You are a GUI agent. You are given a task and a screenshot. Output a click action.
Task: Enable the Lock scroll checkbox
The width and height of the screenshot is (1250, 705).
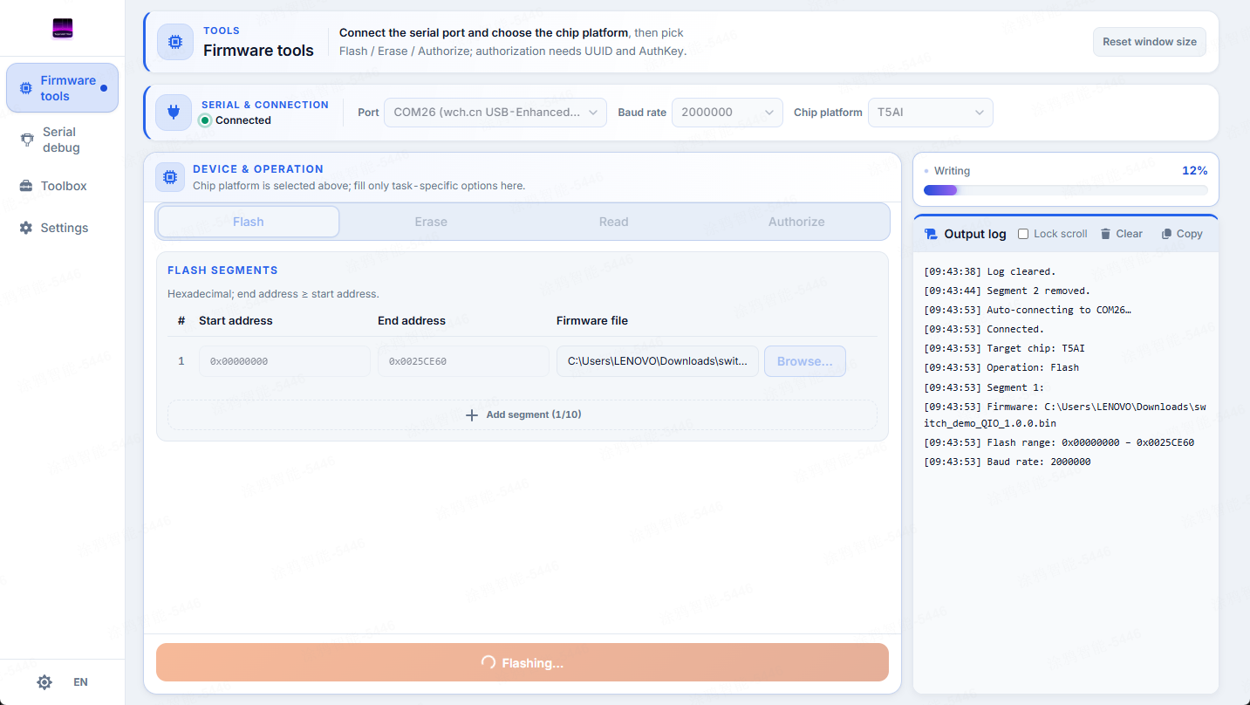(1024, 234)
